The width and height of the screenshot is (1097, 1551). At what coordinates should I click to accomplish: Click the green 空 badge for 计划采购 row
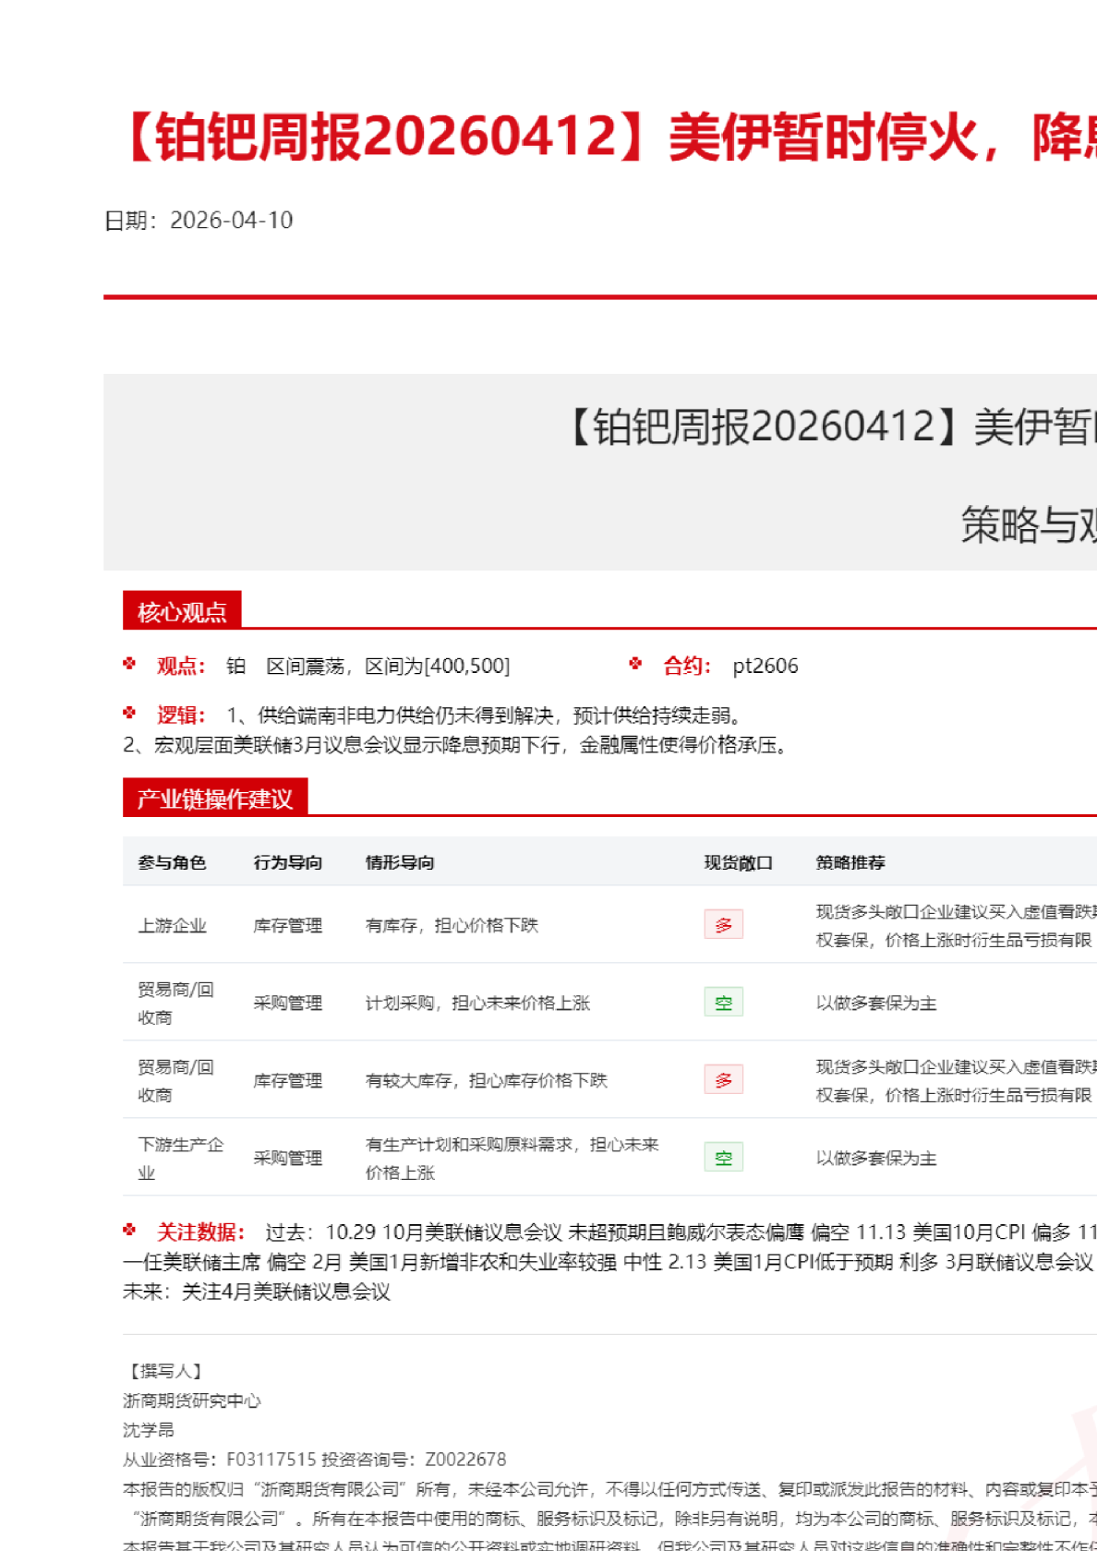[723, 1003]
